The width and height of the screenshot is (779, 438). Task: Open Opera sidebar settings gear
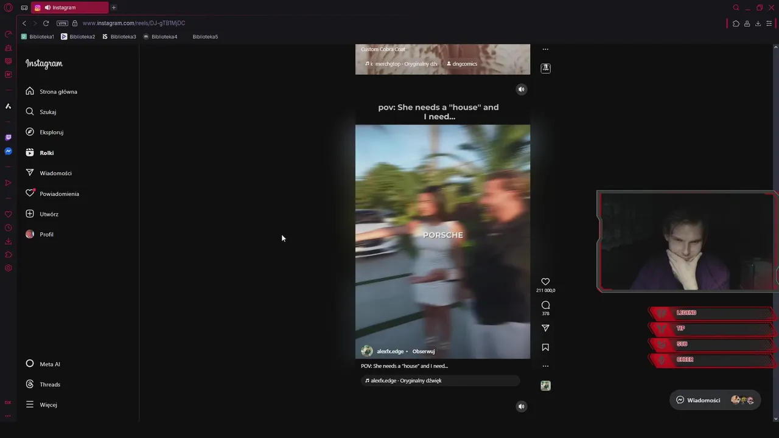click(9, 268)
